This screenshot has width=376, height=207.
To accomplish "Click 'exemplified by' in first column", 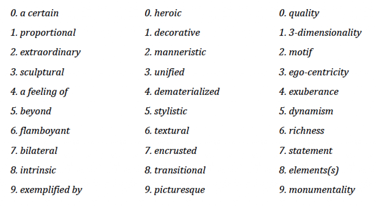I will click(51, 190).
